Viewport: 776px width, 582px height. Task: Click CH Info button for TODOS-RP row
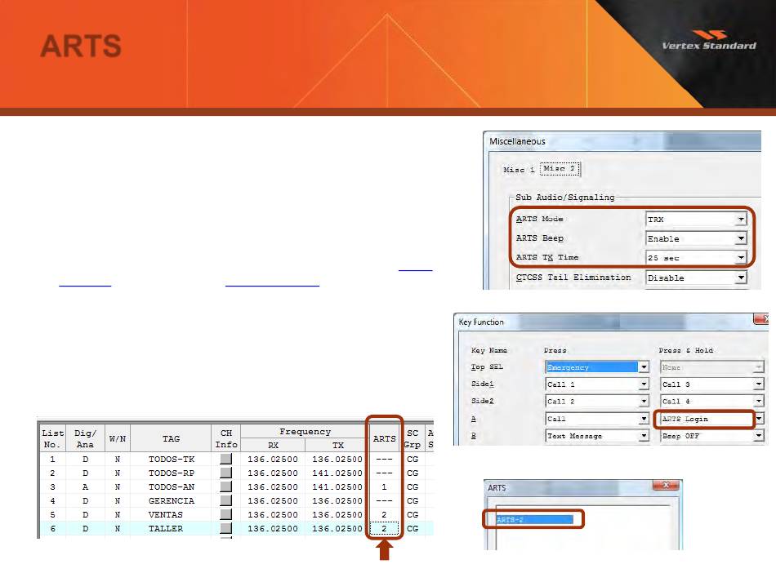coord(225,473)
